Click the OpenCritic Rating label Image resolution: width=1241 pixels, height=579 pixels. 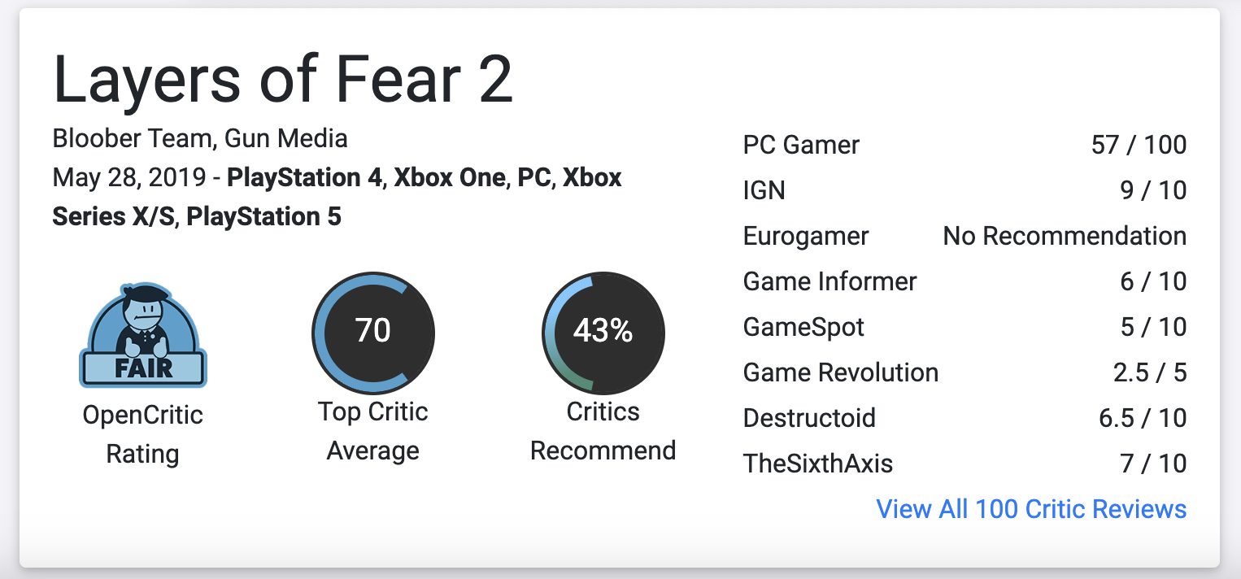tap(143, 434)
